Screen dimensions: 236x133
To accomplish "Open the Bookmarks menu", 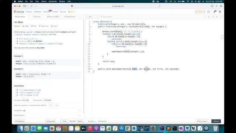I will 53,1.
